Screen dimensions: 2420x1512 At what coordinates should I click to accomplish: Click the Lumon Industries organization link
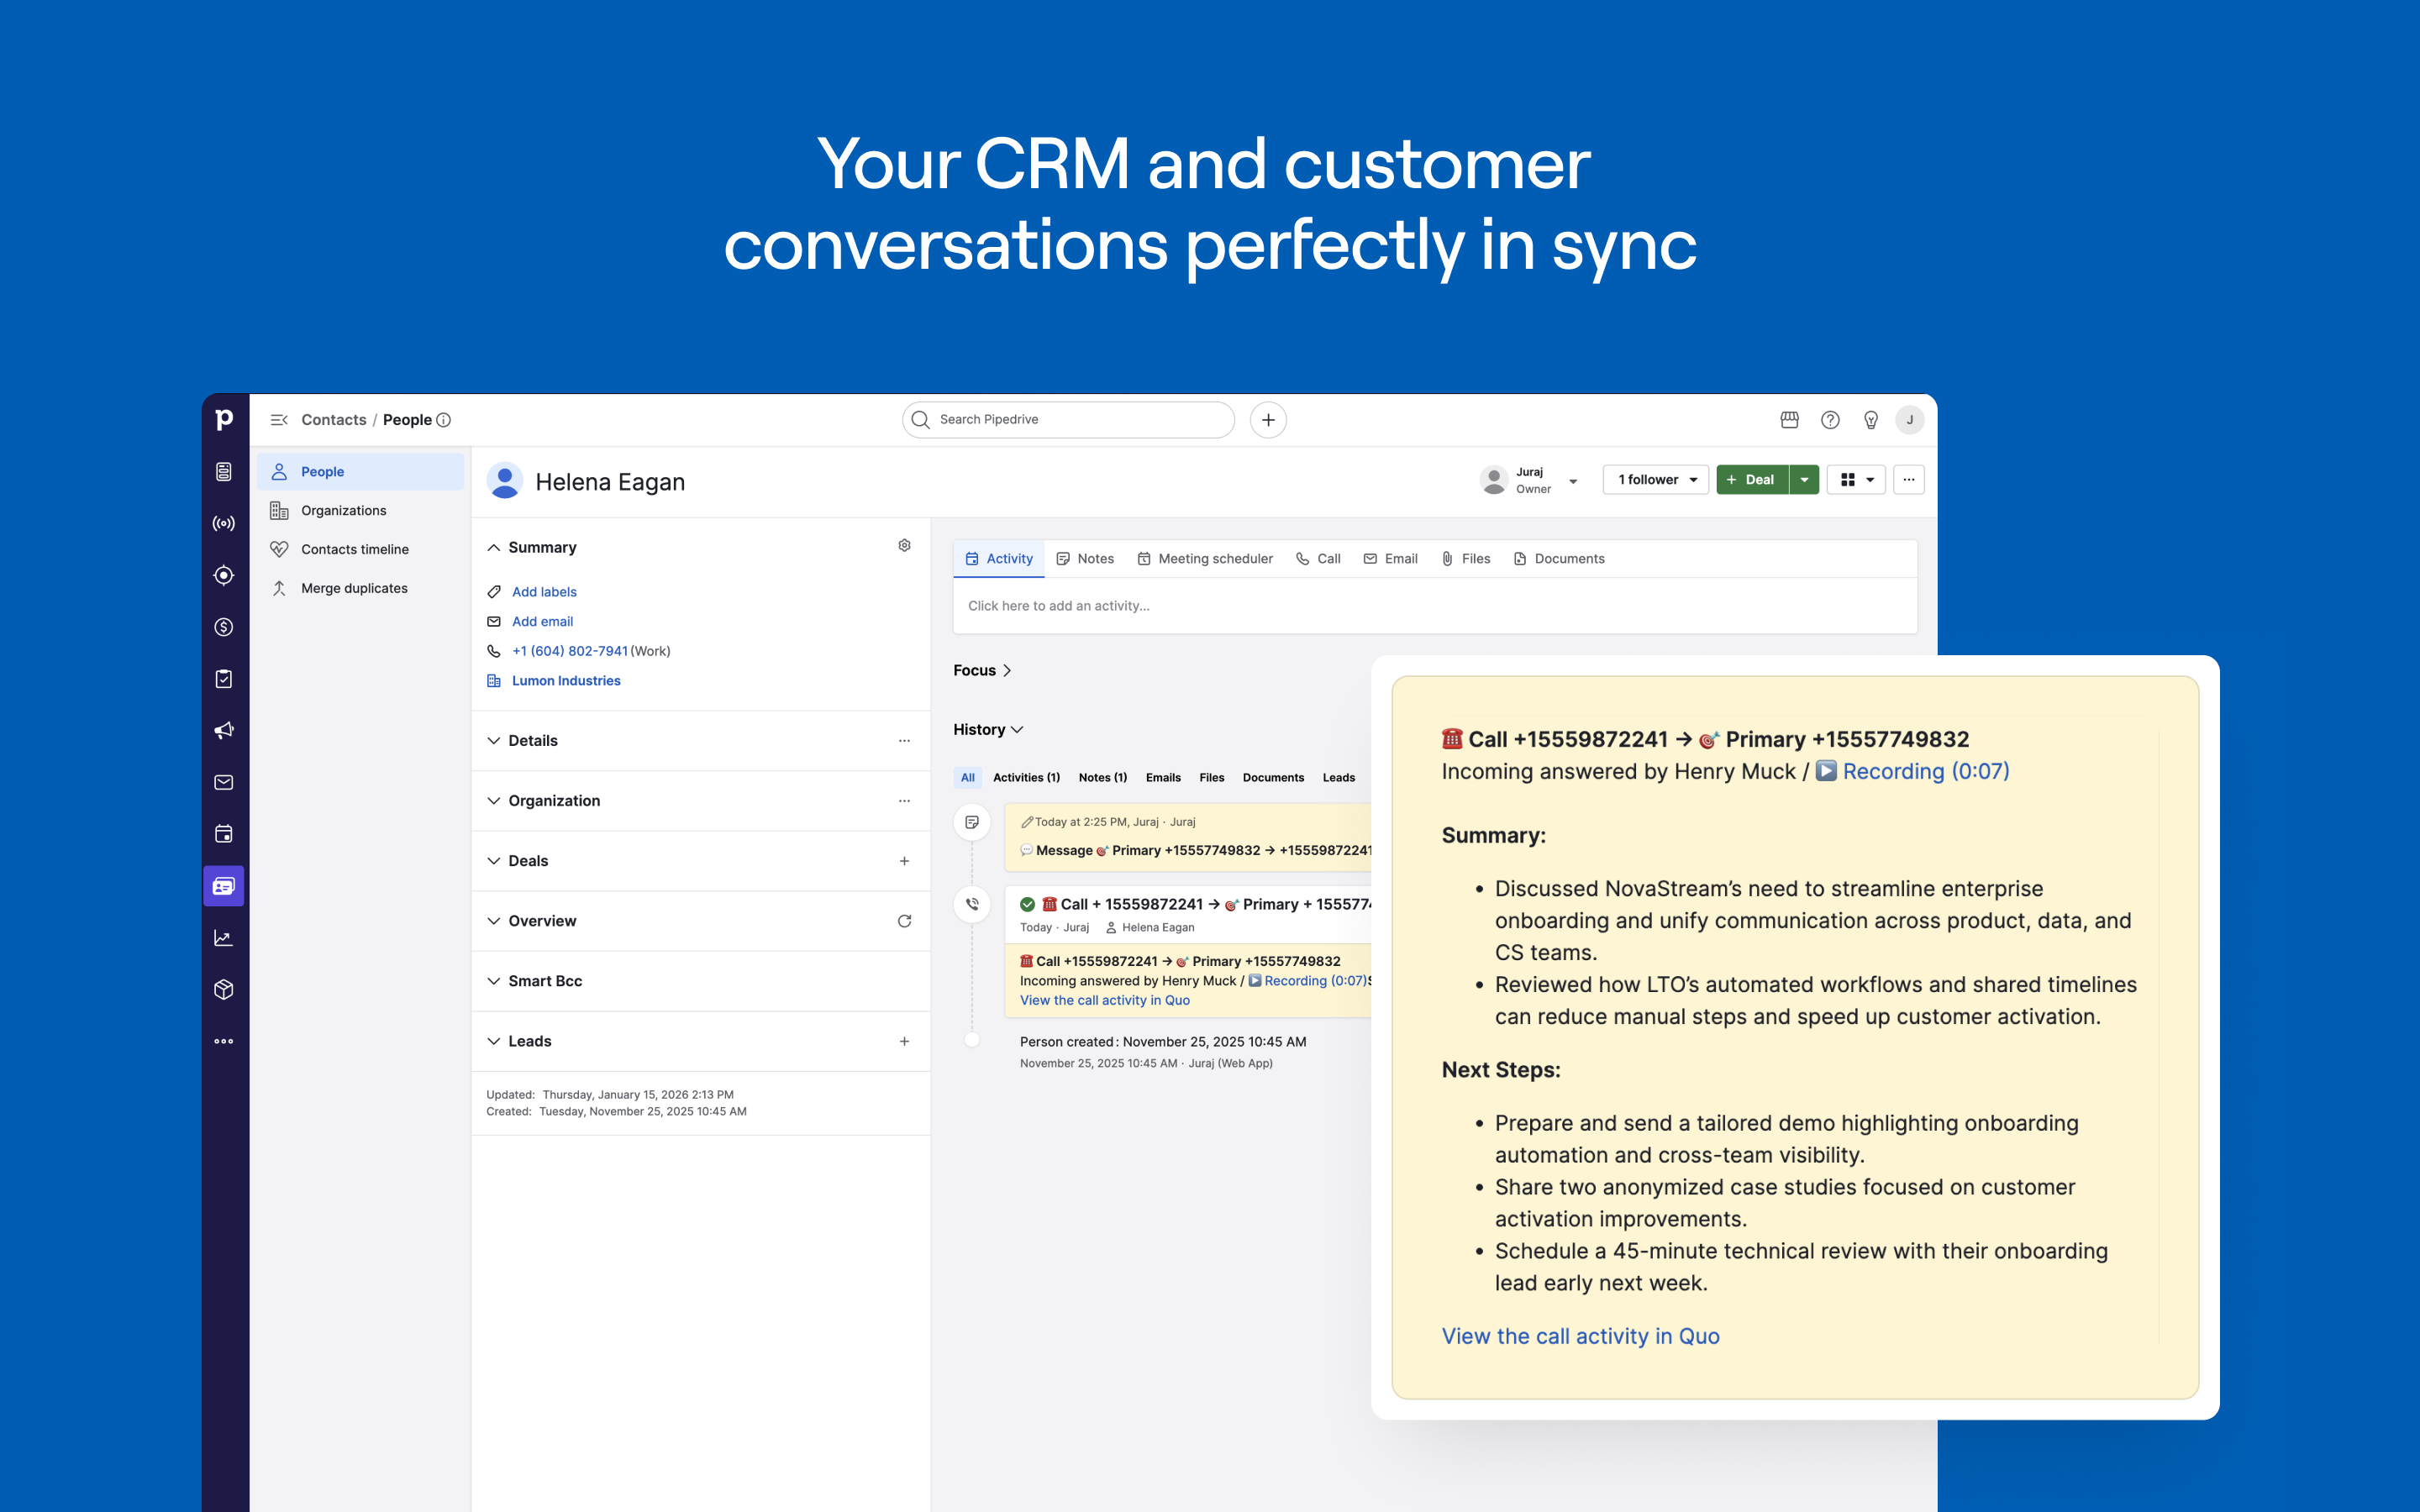point(566,681)
